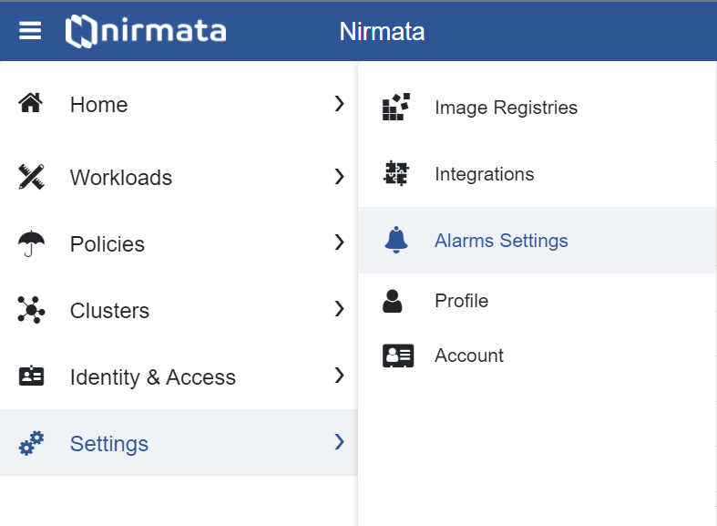
Task: Open the Workloads menu item
Action: (x=179, y=177)
